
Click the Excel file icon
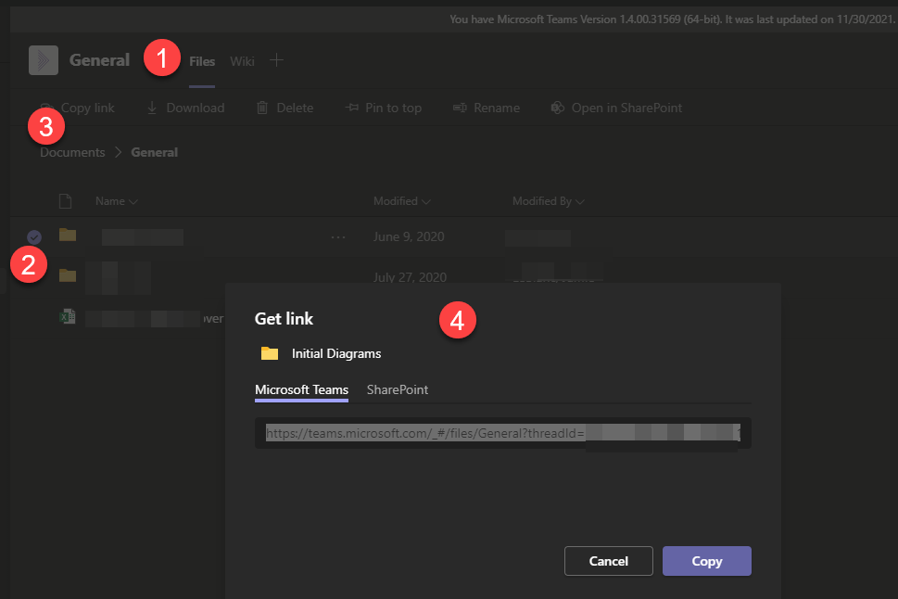tap(68, 316)
